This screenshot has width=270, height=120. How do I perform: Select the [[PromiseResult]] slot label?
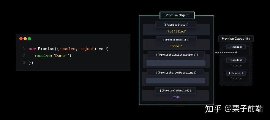click(176, 40)
